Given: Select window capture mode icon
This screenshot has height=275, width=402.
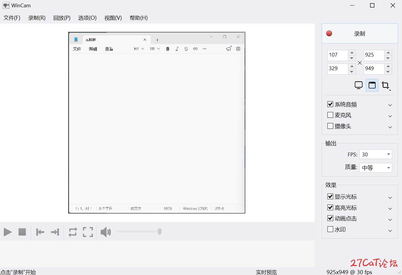Looking at the screenshot, I should 372,85.
